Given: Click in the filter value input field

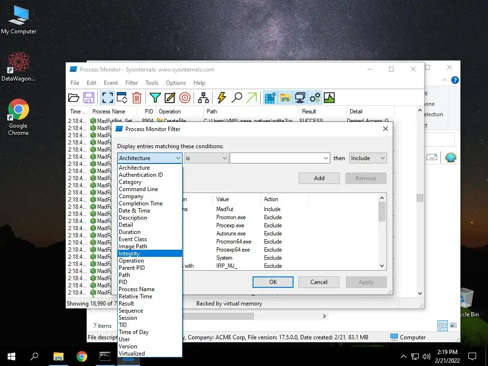Looking at the screenshot, I should (x=276, y=158).
